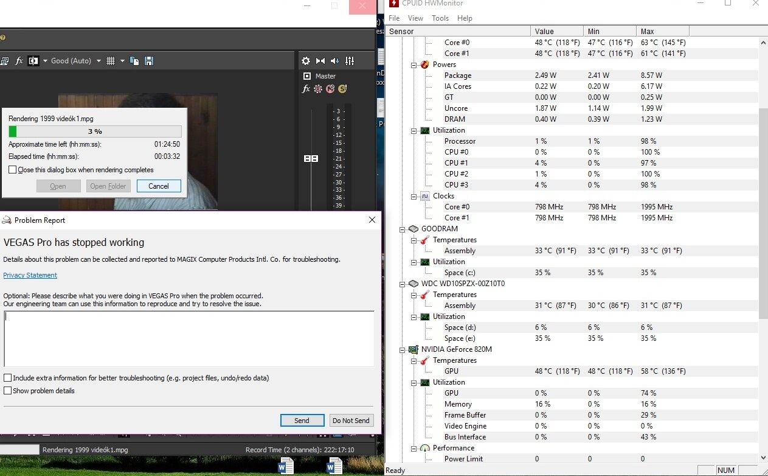Screen dimensions: 768x476
Task: Click the Min column header
Action: 609,31
